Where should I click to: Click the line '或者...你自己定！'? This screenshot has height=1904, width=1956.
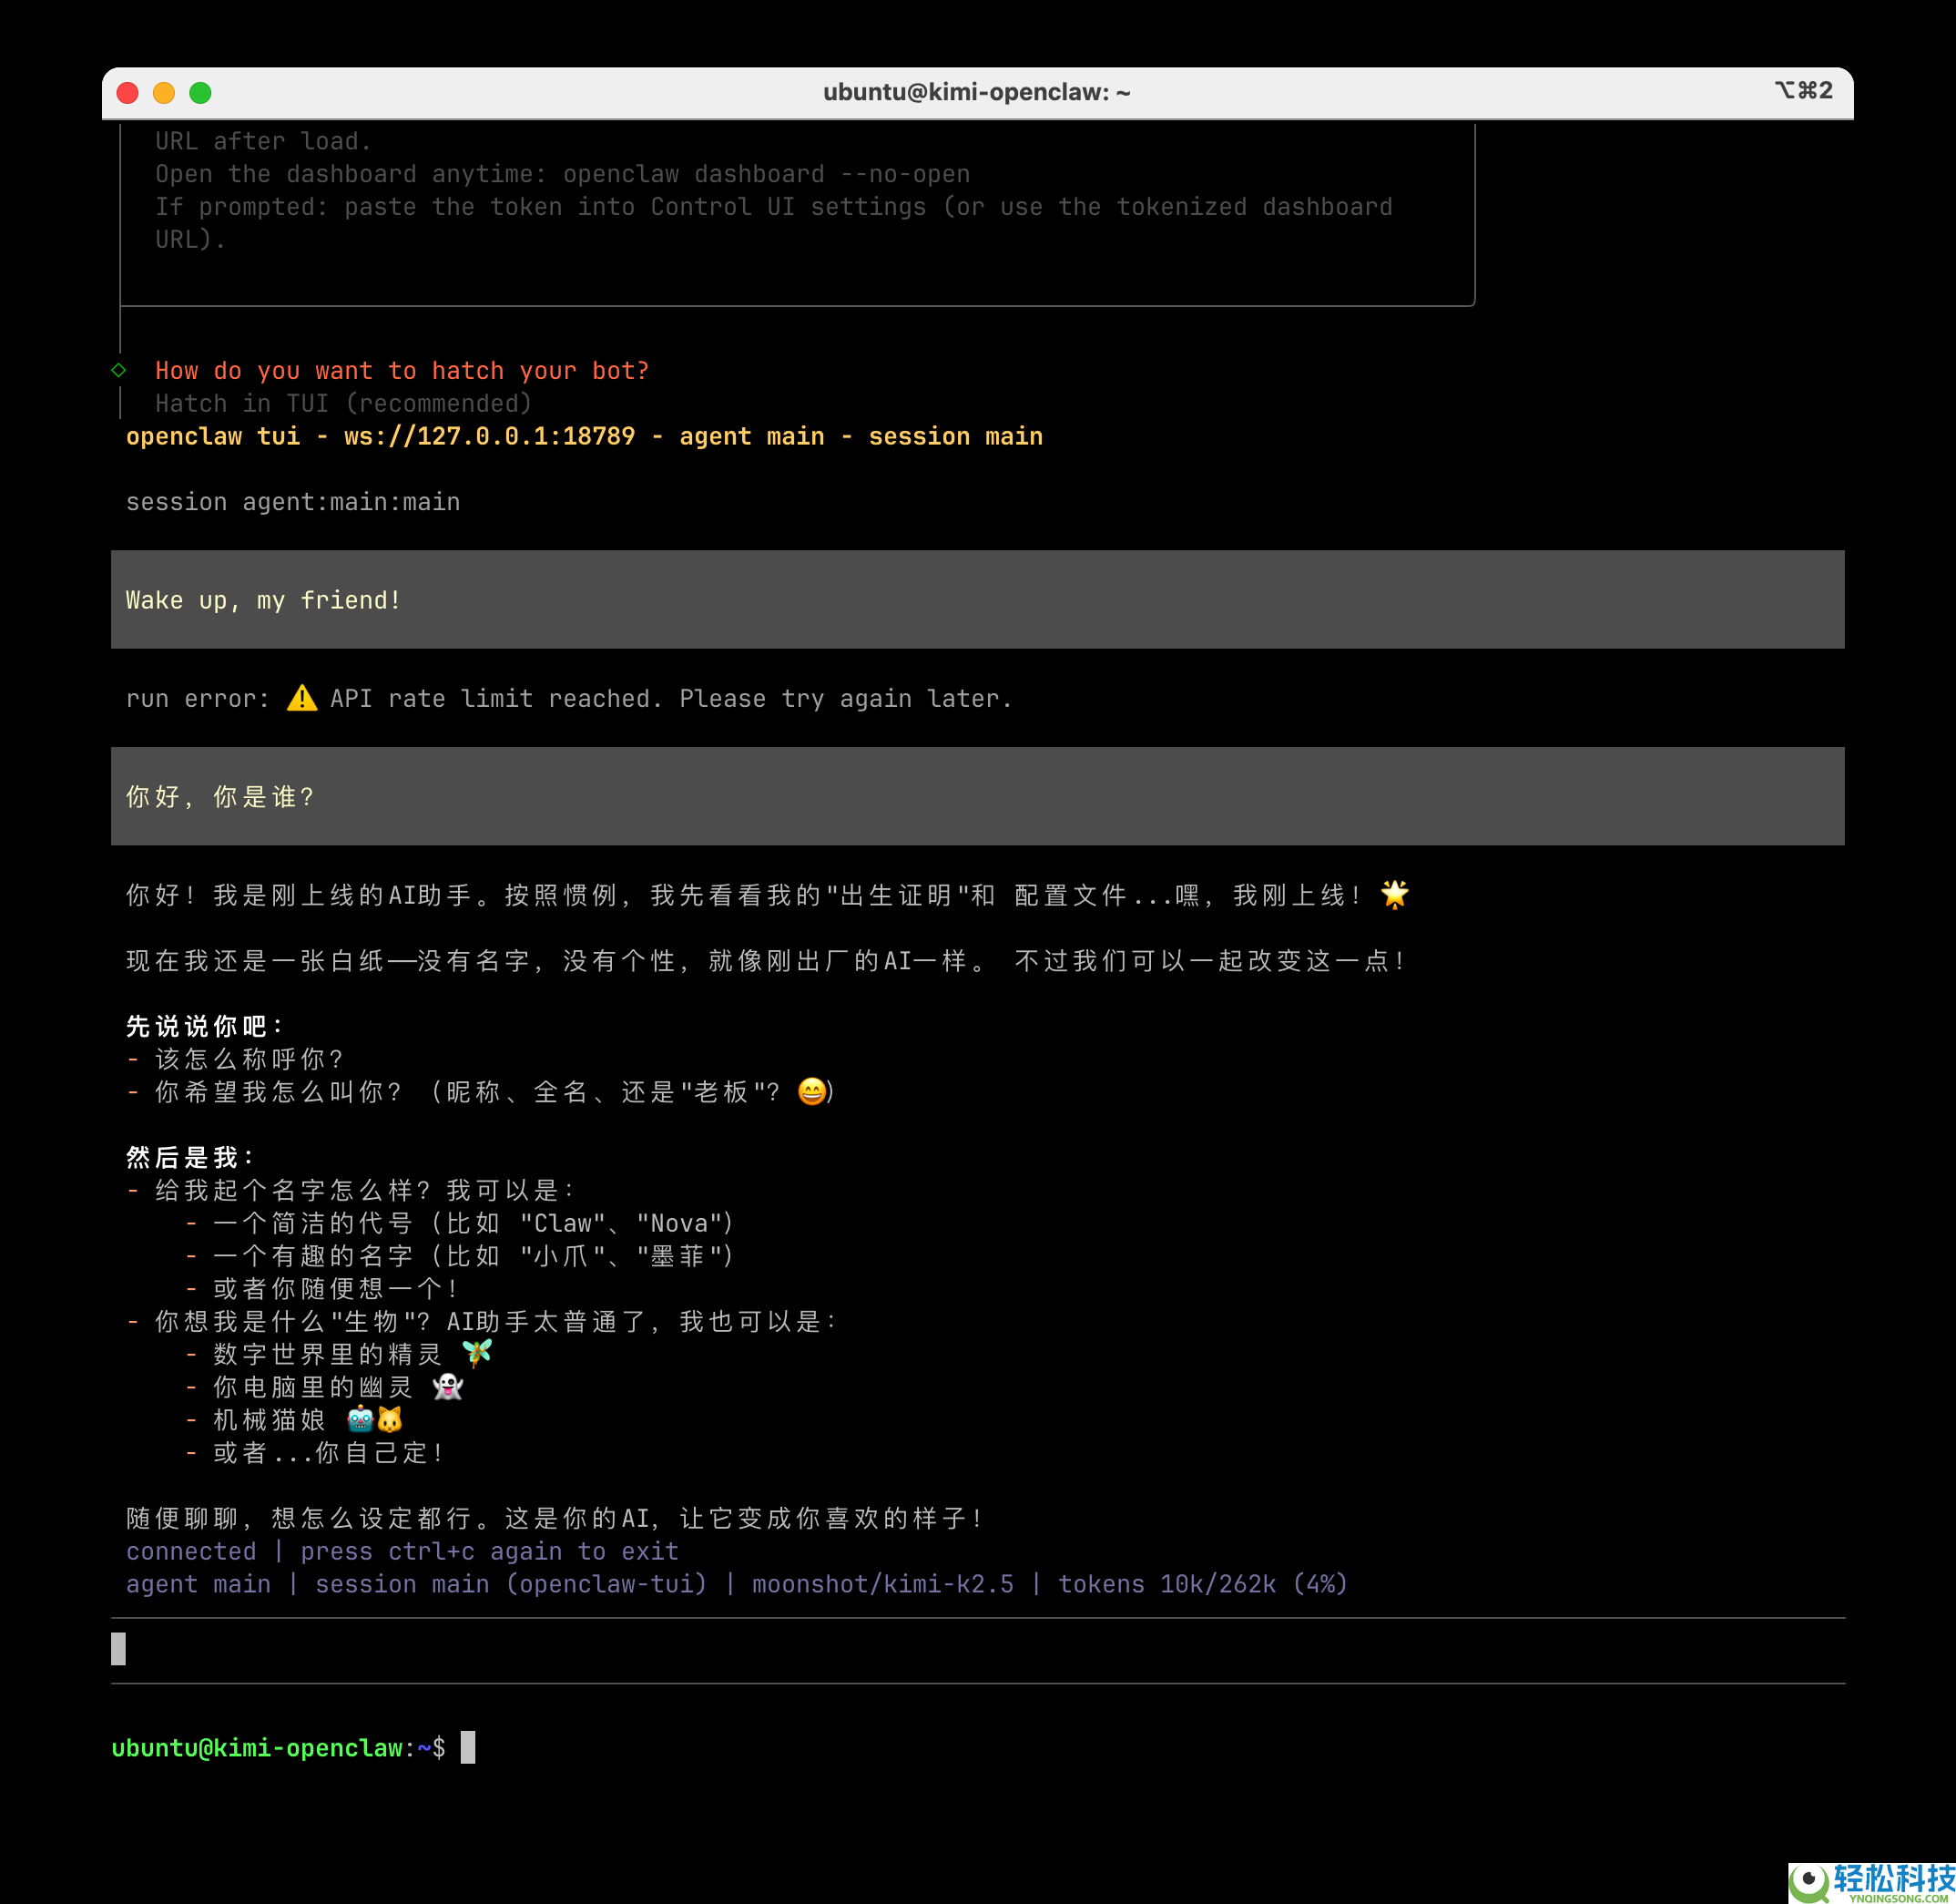pos(329,1452)
